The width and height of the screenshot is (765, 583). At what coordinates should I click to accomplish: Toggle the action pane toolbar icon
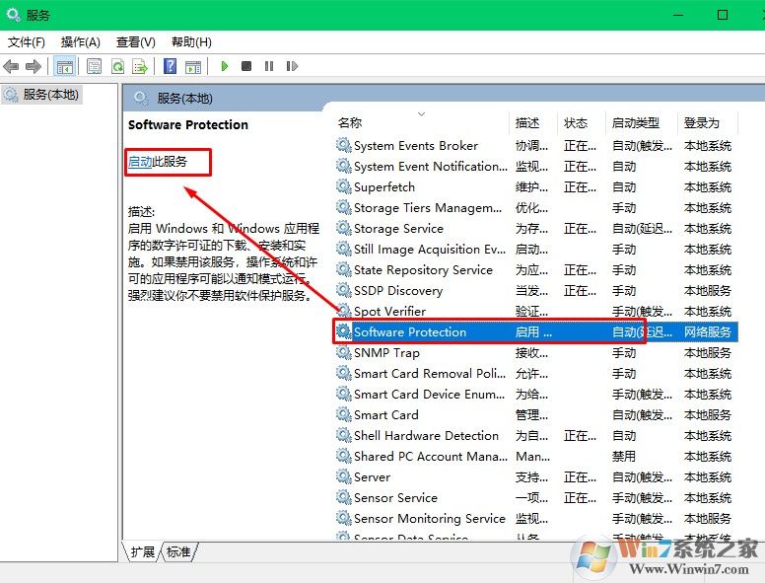click(x=193, y=66)
